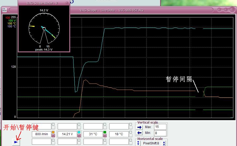Click the 31 °C value field

pyautogui.click(x=93, y=134)
